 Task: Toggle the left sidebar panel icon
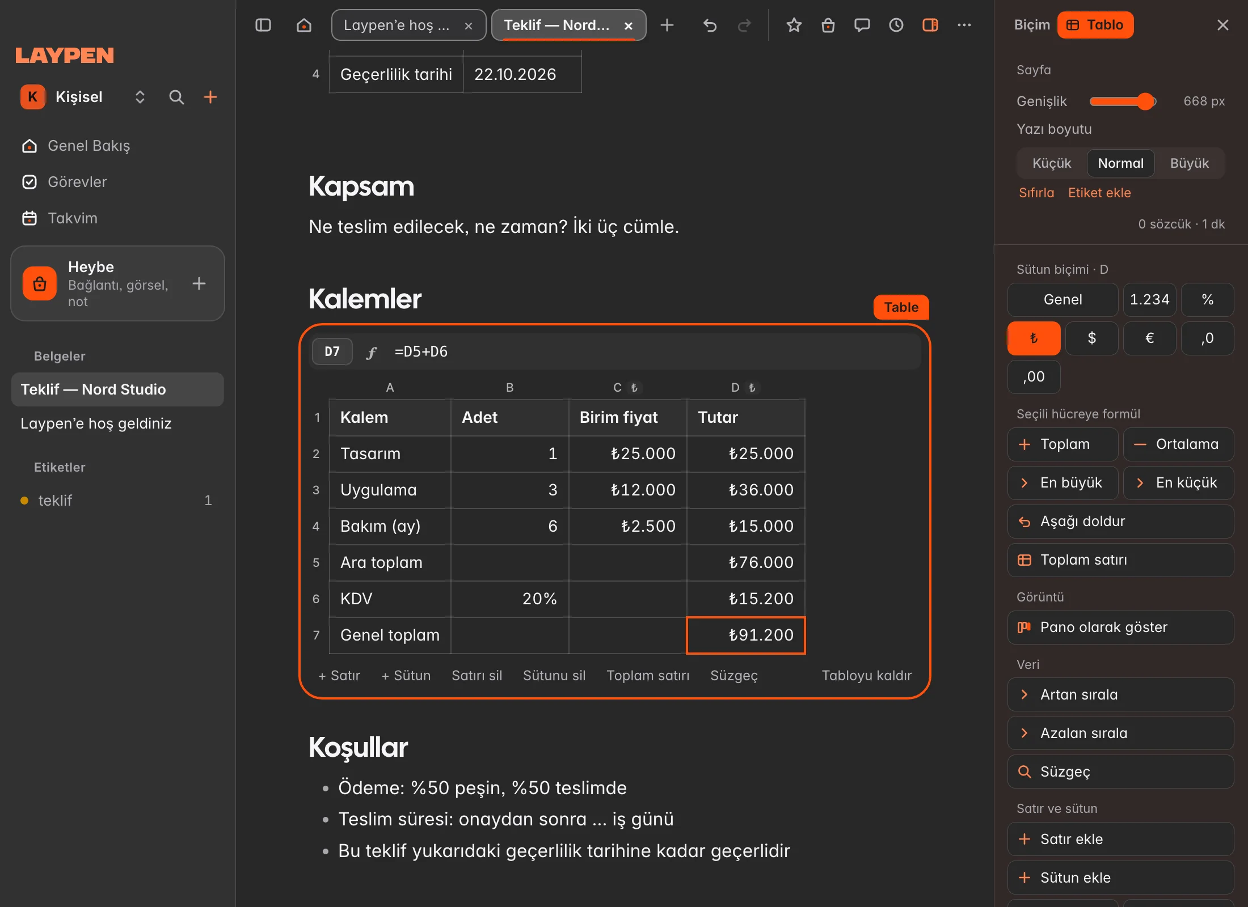click(x=263, y=25)
